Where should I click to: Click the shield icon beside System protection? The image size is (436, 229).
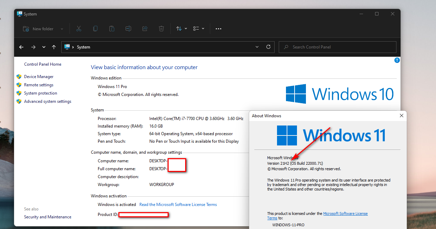point(19,93)
